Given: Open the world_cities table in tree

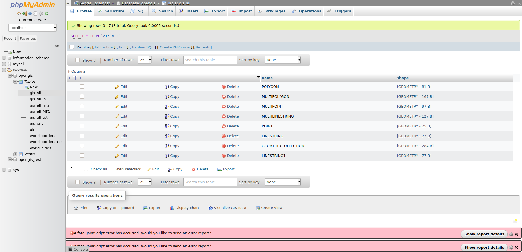Looking at the screenshot, I should click(40, 148).
